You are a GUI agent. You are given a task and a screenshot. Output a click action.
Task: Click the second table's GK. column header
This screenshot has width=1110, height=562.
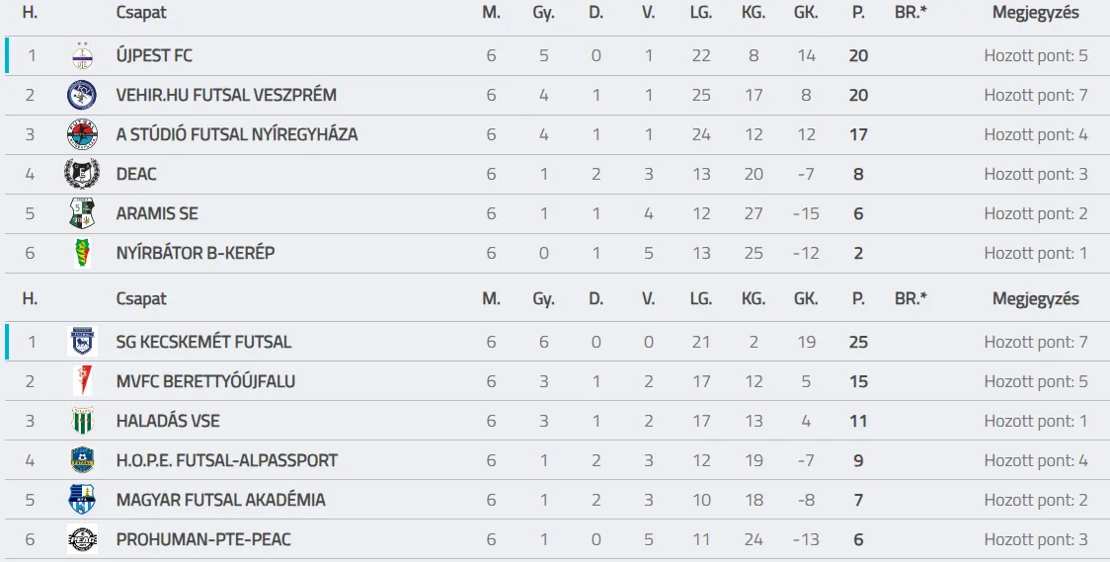coord(806,298)
